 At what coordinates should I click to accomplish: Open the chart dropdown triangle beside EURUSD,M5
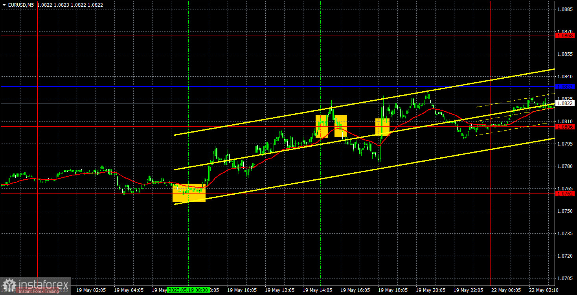4,5
